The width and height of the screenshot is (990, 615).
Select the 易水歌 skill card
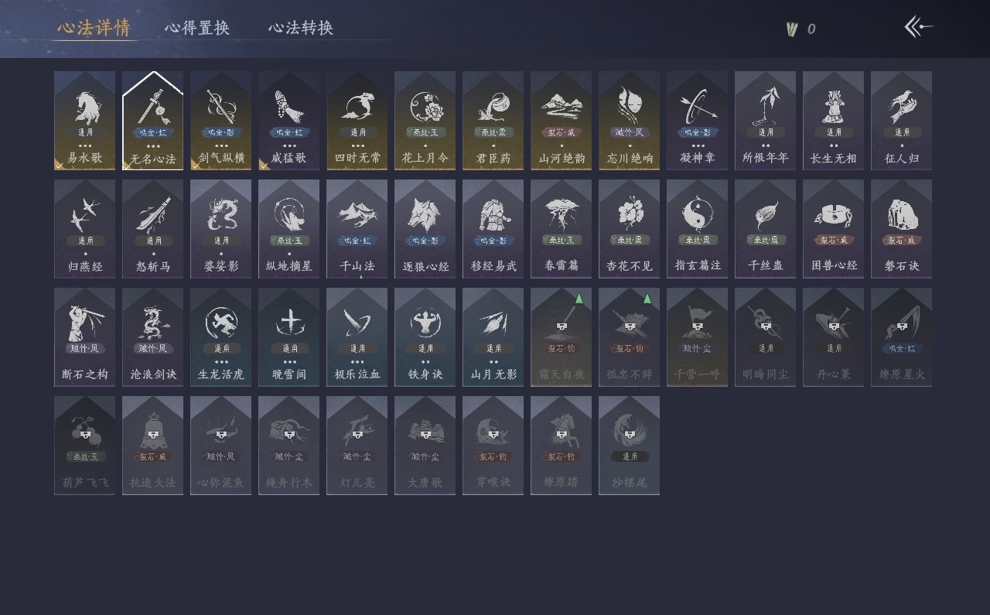tap(85, 121)
